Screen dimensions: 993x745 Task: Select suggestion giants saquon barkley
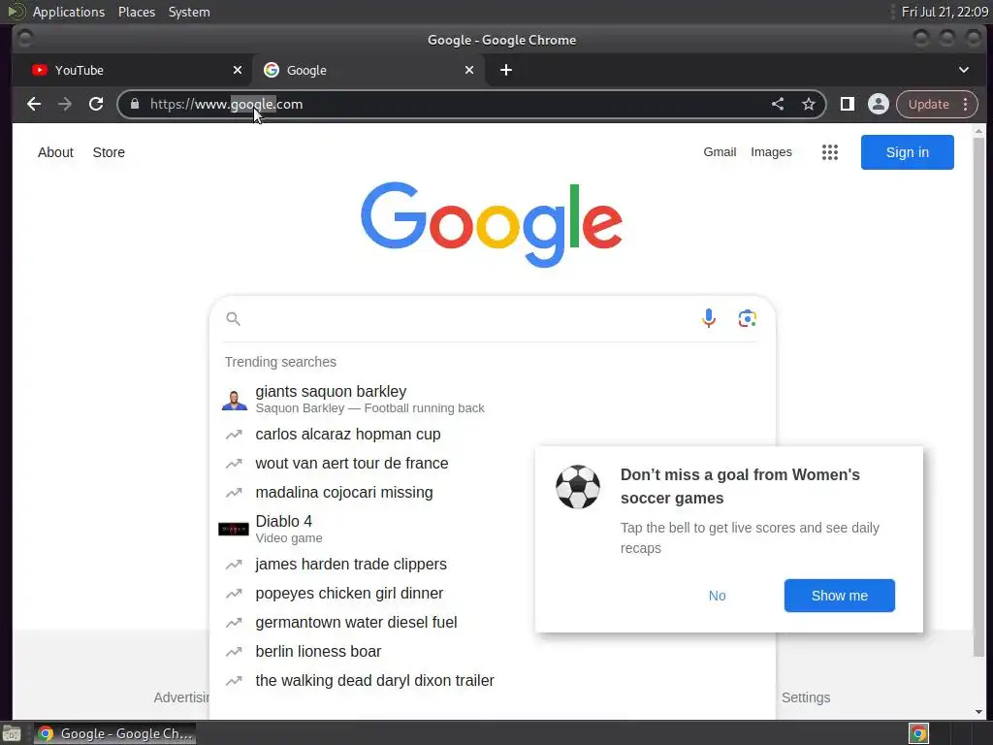[492, 399]
